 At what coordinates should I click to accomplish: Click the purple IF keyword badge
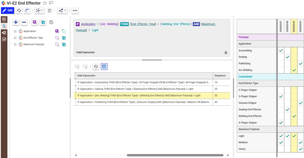click(x=78, y=24)
